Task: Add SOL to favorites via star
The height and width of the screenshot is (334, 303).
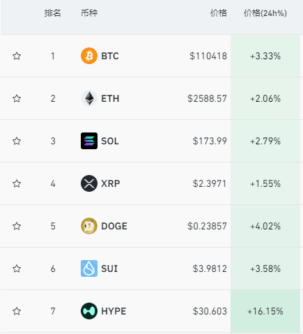Action: click(x=17, y=141)
